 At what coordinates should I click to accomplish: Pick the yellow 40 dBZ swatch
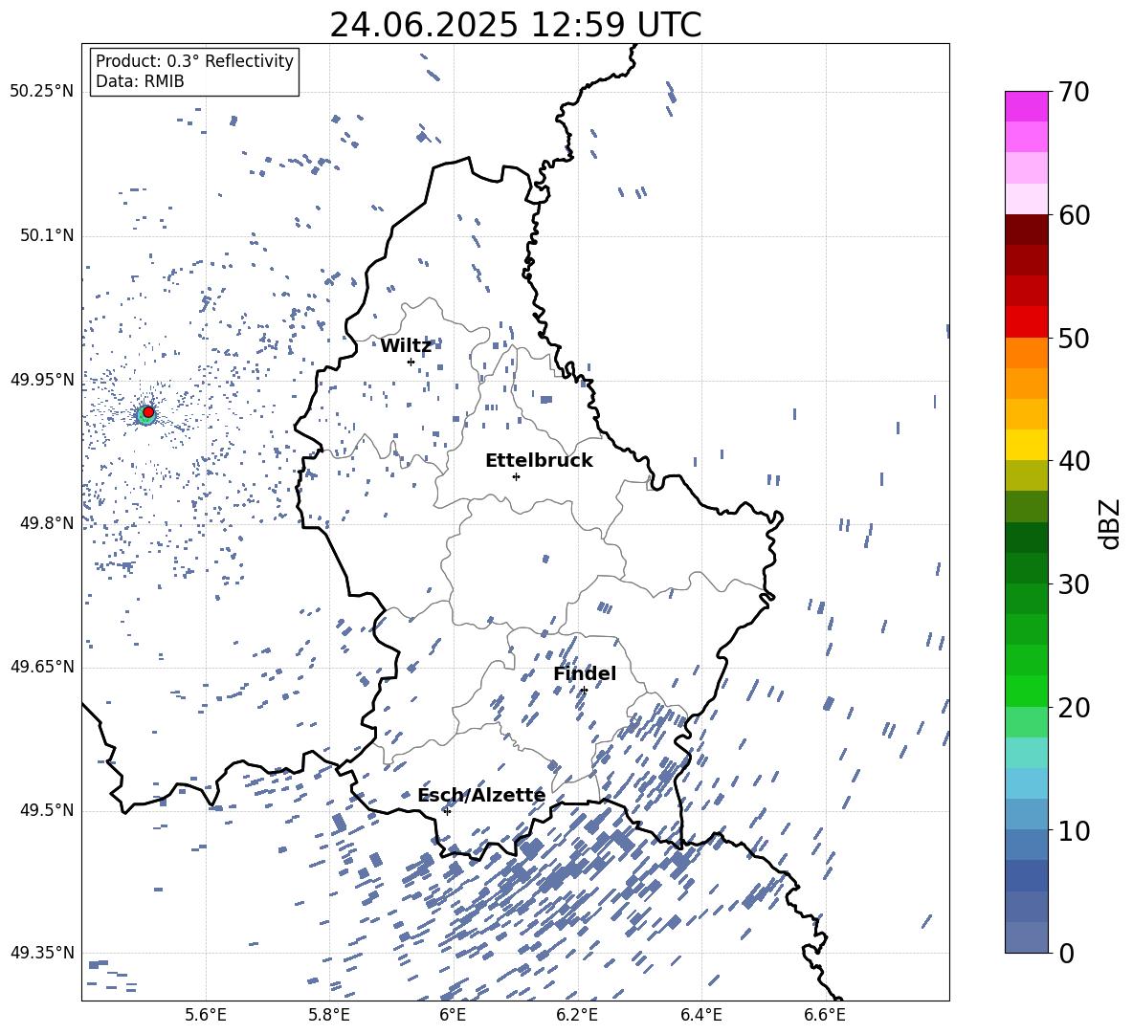click(1027, 445)
